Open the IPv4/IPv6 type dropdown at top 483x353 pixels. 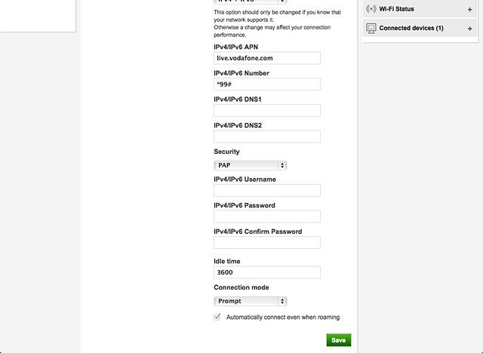(251, 2)
